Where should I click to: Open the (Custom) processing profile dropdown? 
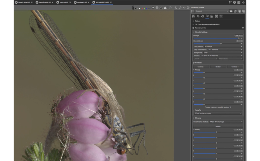(212, 11)
